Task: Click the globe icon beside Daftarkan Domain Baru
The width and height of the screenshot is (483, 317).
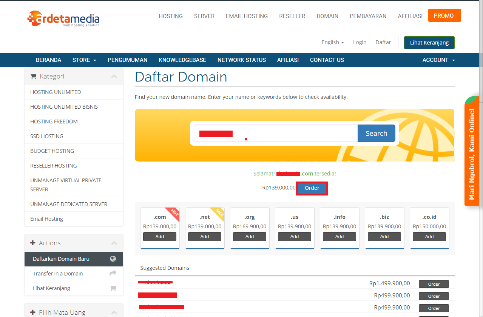Action: tap(113, 259)
